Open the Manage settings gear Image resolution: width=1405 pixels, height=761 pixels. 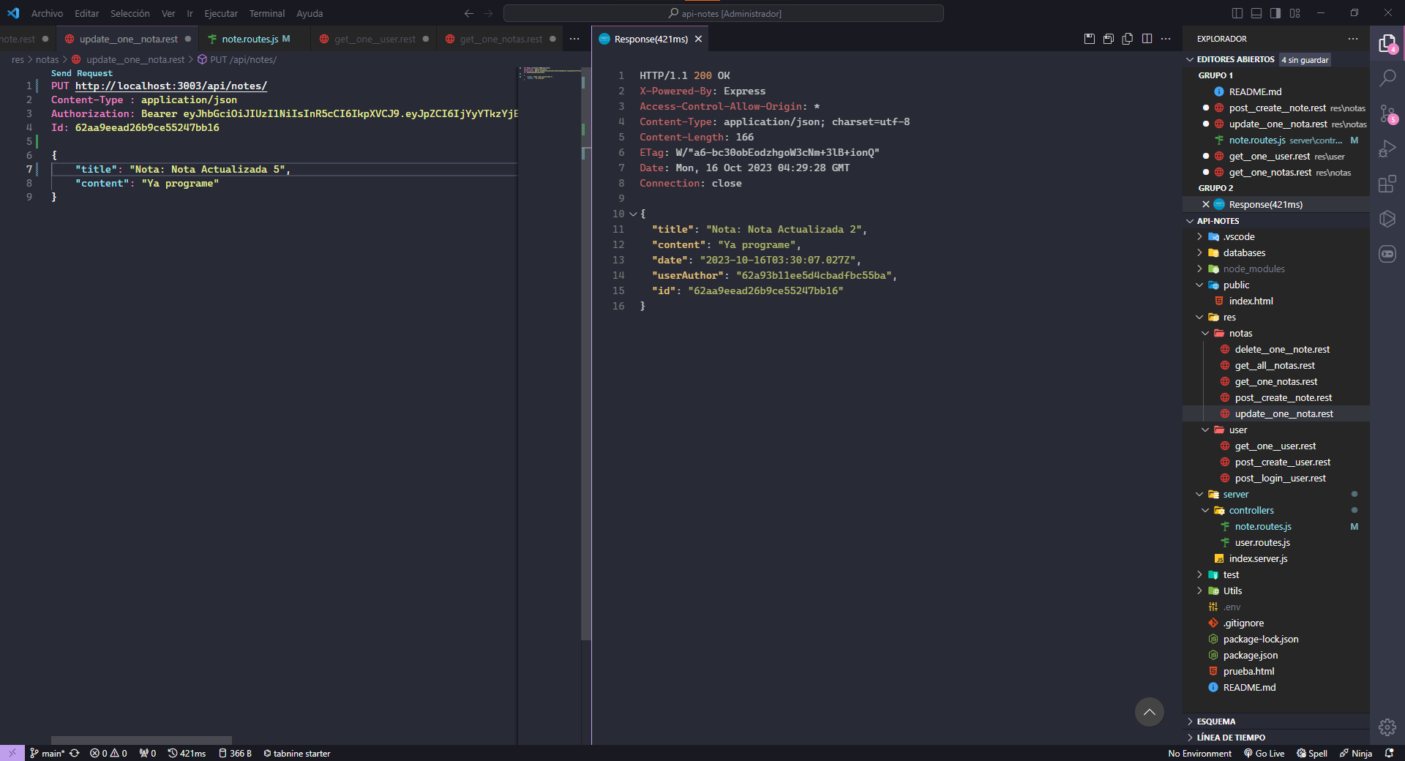coord(1387,727)
